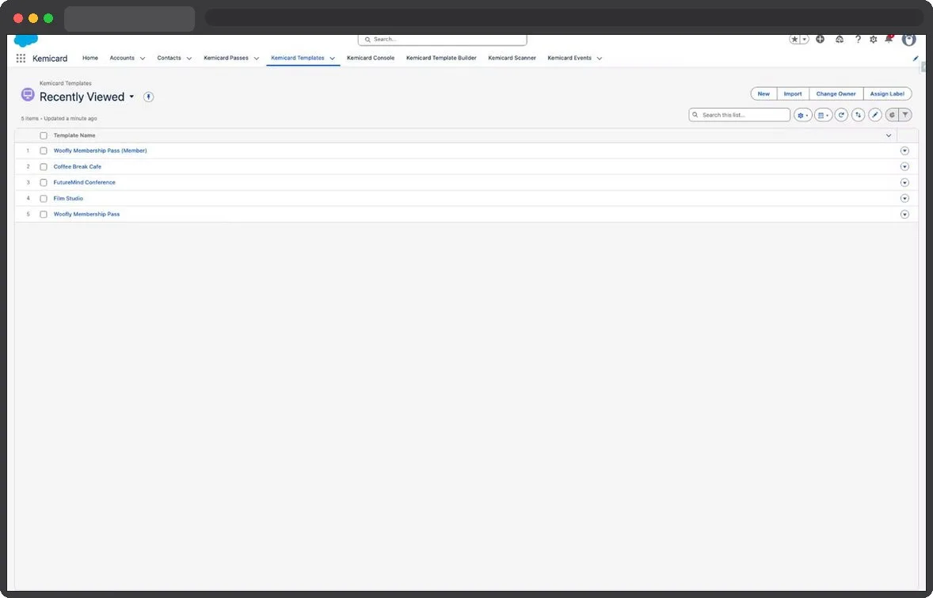
Task: Sort by the Template Name column header
Action: (74, 135)
